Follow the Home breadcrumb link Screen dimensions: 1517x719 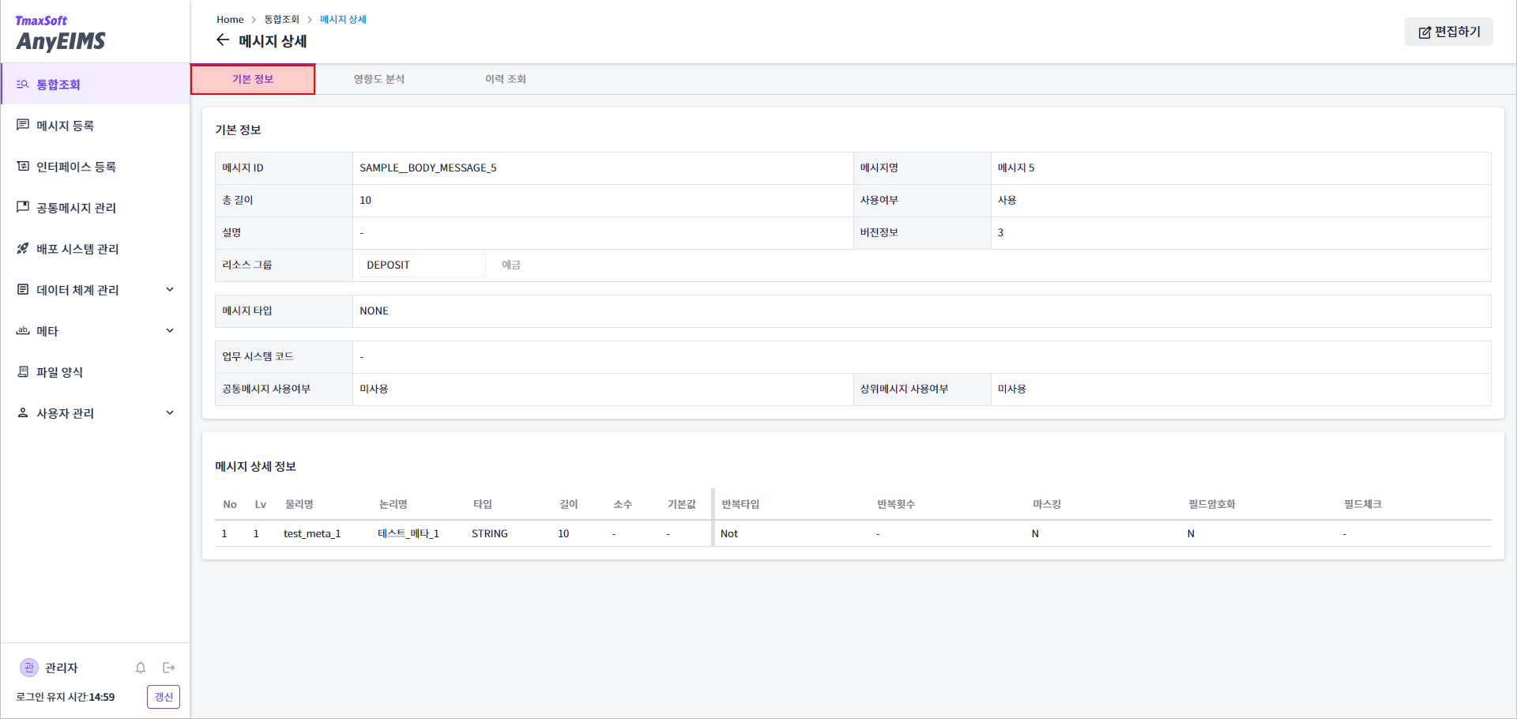(230, 19)
